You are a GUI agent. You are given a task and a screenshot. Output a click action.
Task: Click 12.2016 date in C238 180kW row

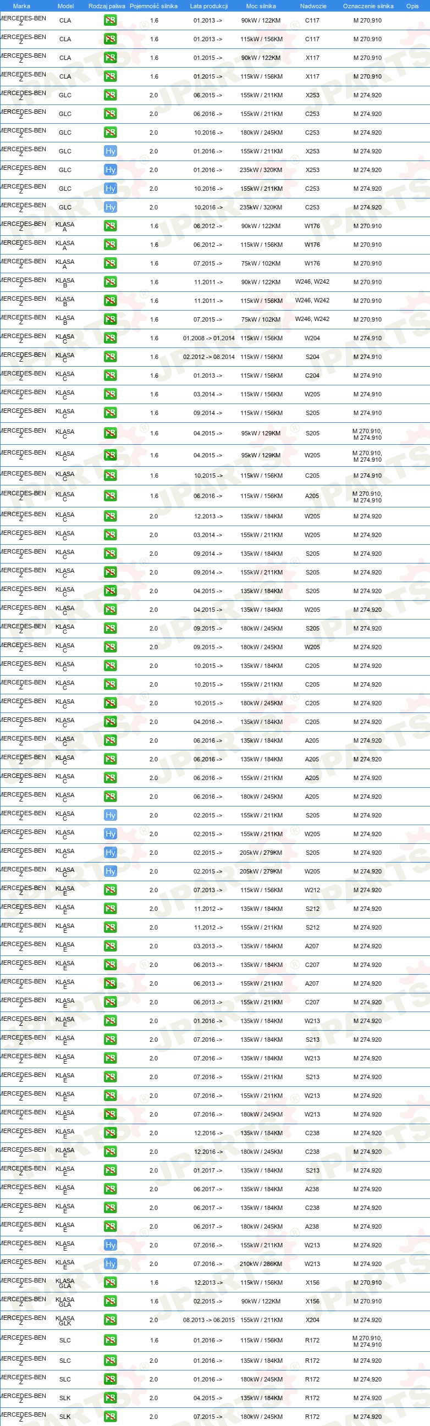click(208, 1152)
